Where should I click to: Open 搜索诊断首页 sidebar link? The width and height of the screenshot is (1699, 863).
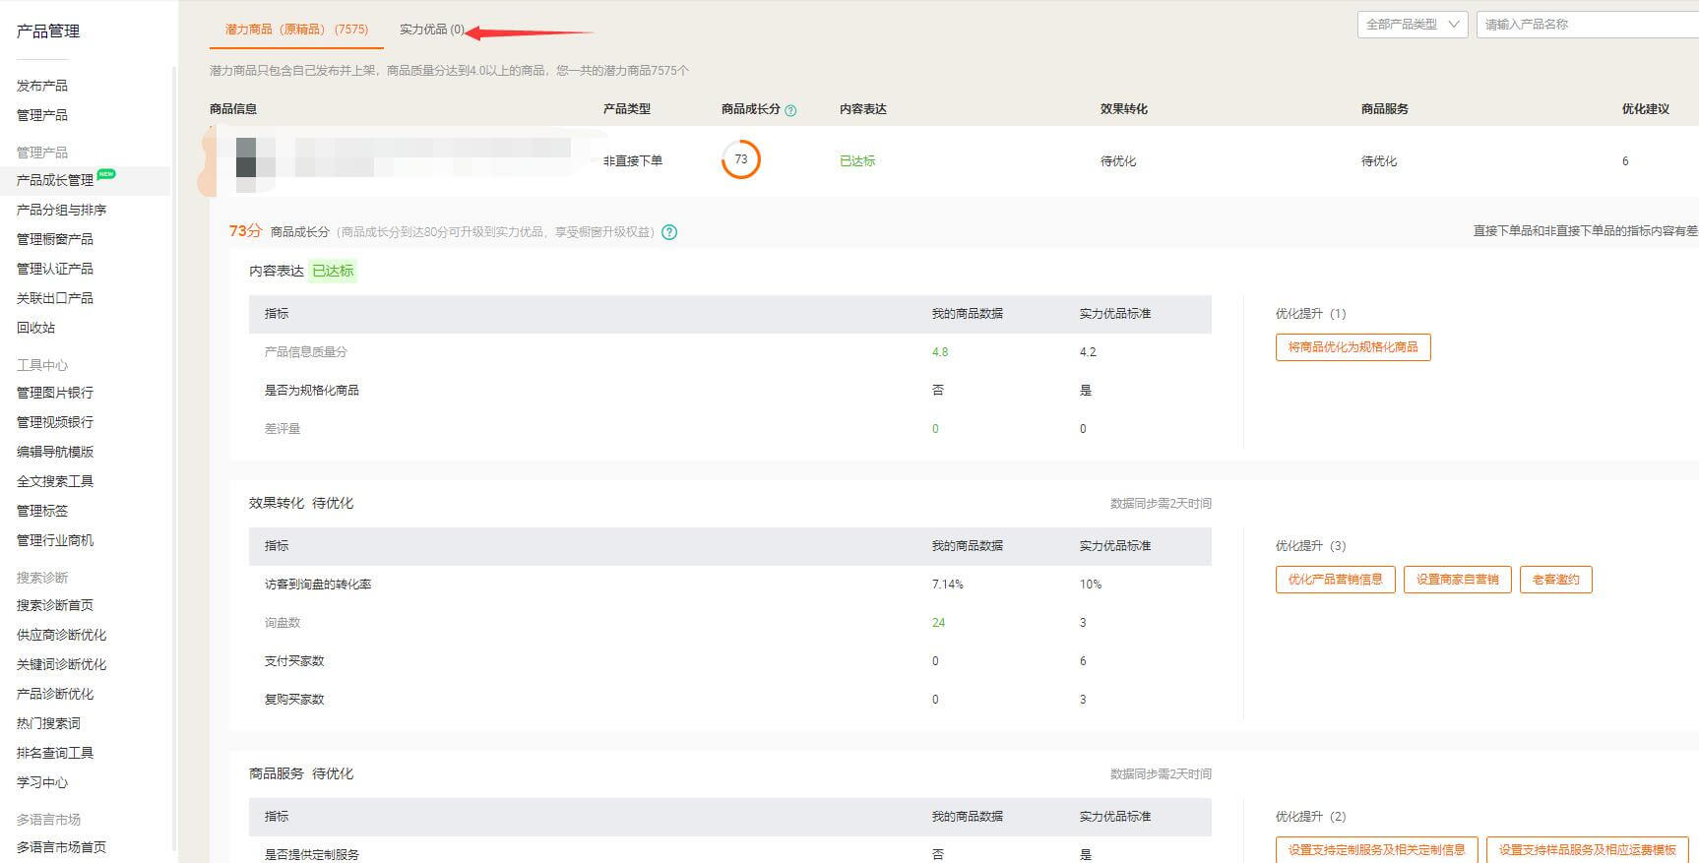(x=55, y=605)
